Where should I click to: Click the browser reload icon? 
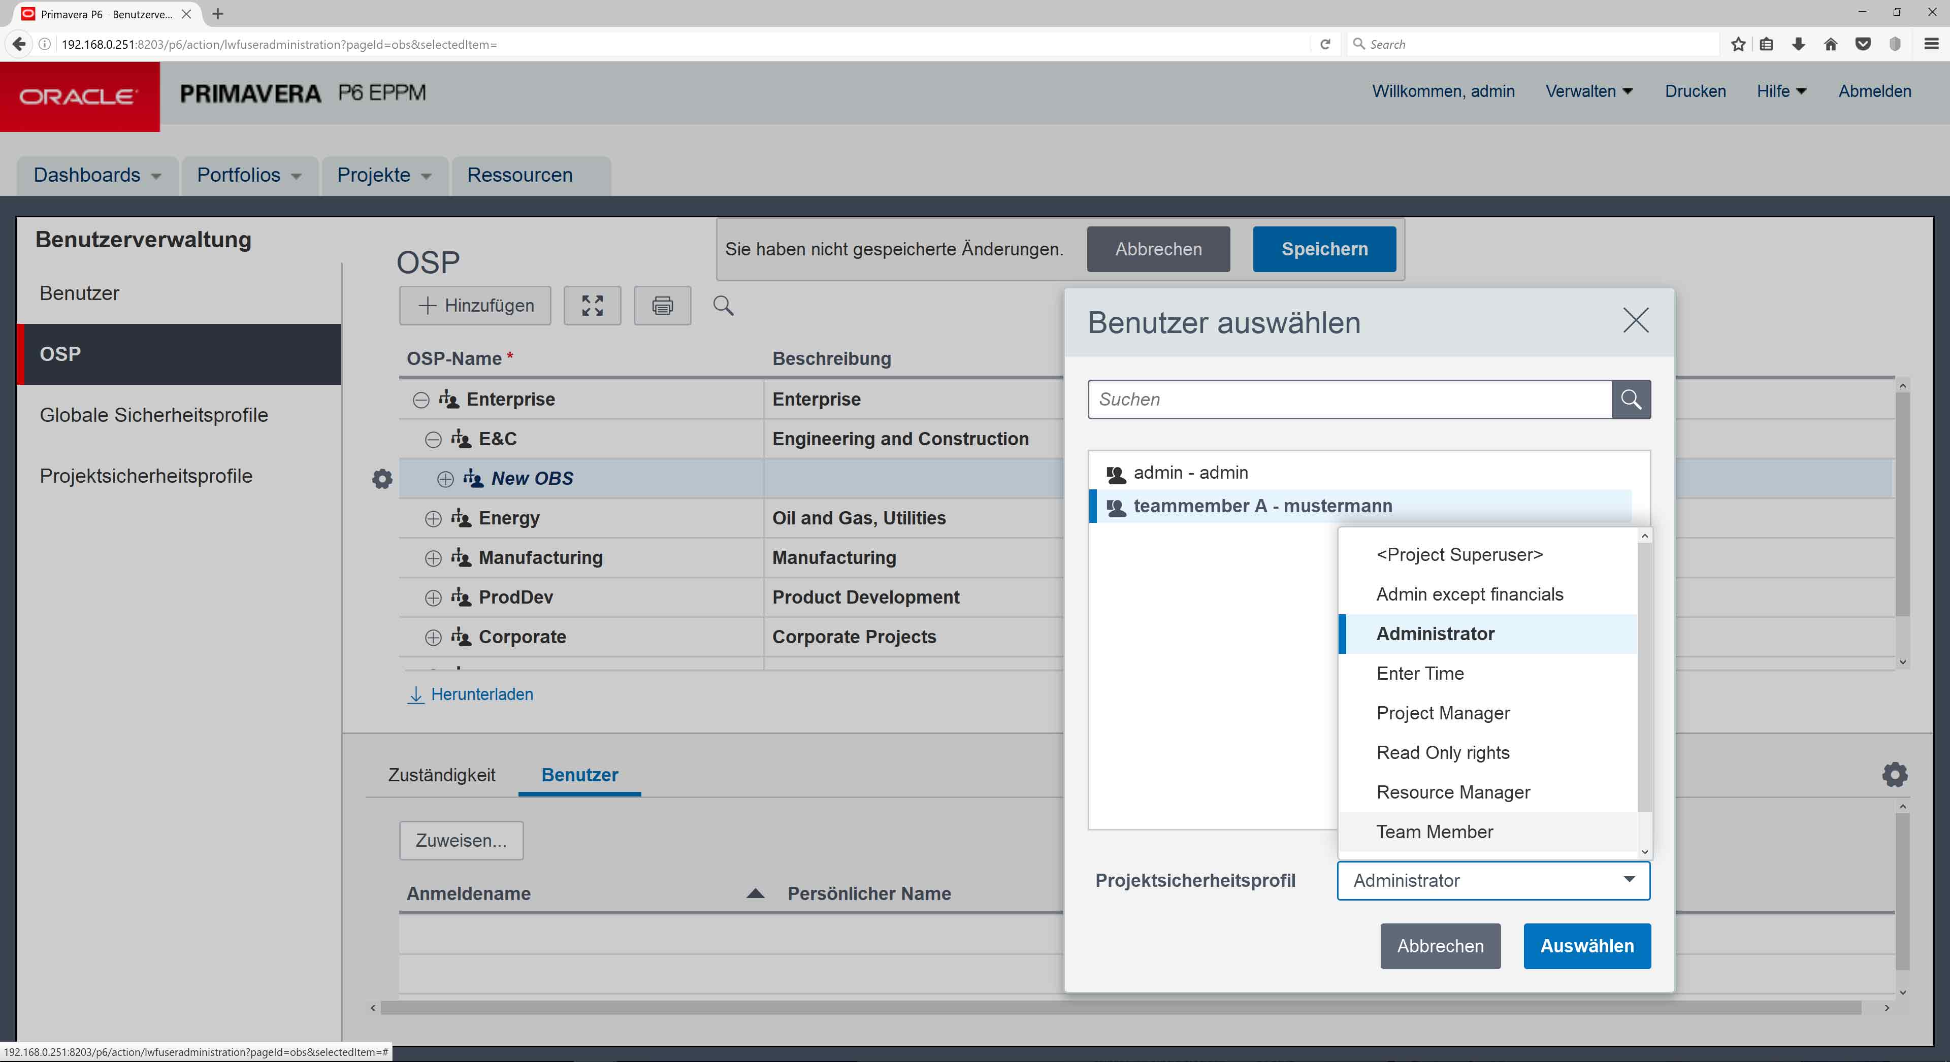[x=1325, y=45]
